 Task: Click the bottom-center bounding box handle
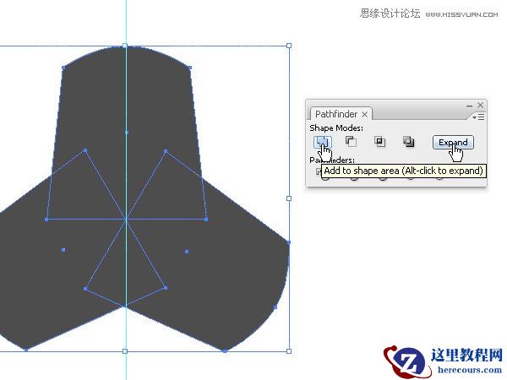pyautogui.click(x=125, y=351)
